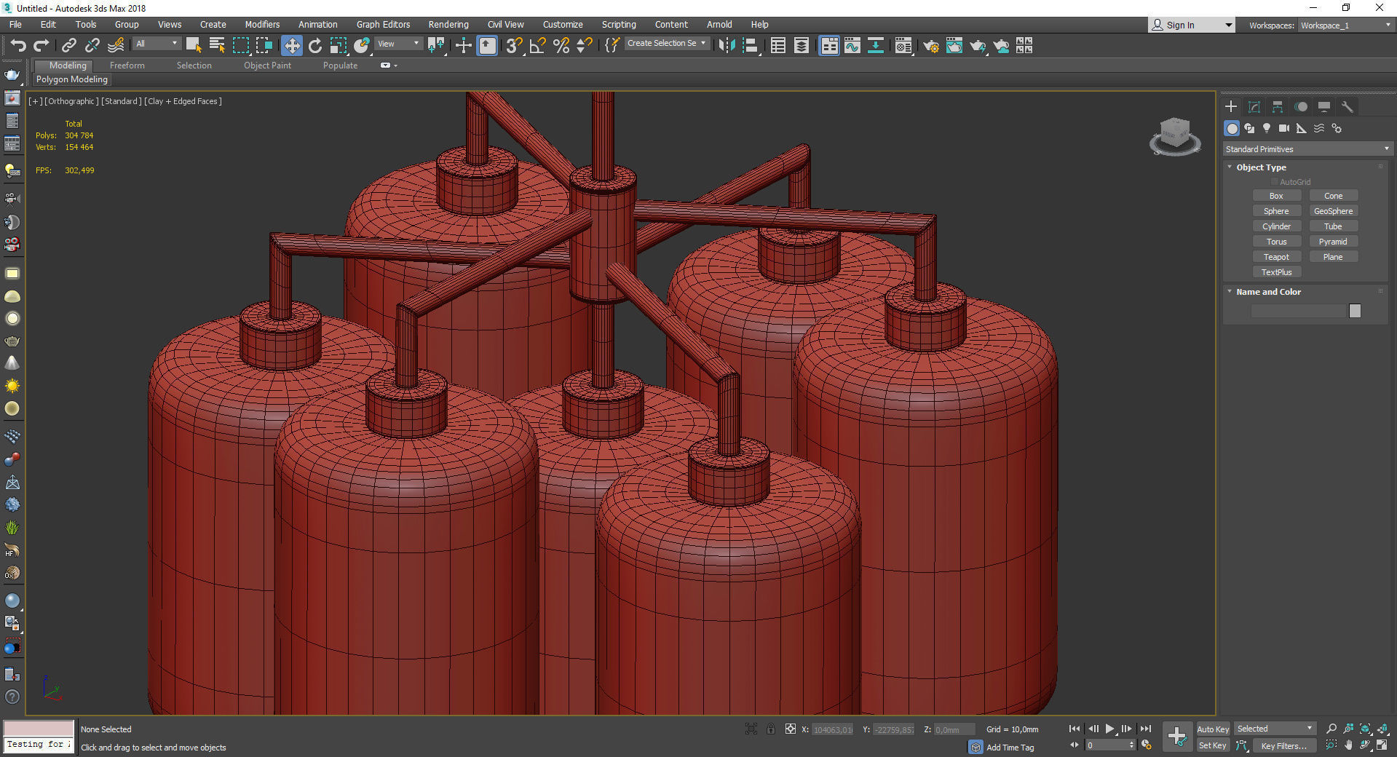Open the Curve Editor
The image size is (1397, 757).
click(x=852, y=46)
